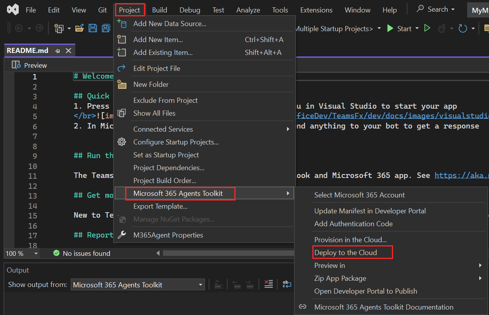Viewport: 489px width, 315px height.
Task: Click the Hot Reload flame icon
Action: [x=442, y=28]
